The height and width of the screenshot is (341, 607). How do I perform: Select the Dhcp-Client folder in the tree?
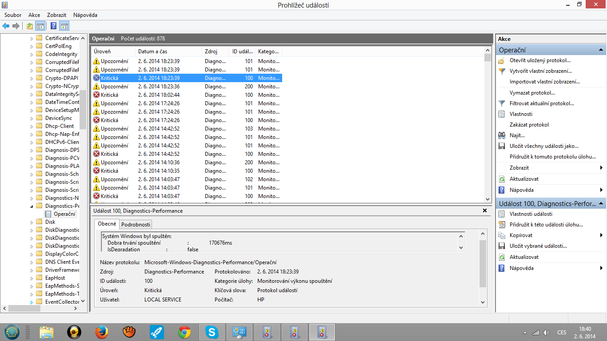pyautogui.click(x=60, y=126)
